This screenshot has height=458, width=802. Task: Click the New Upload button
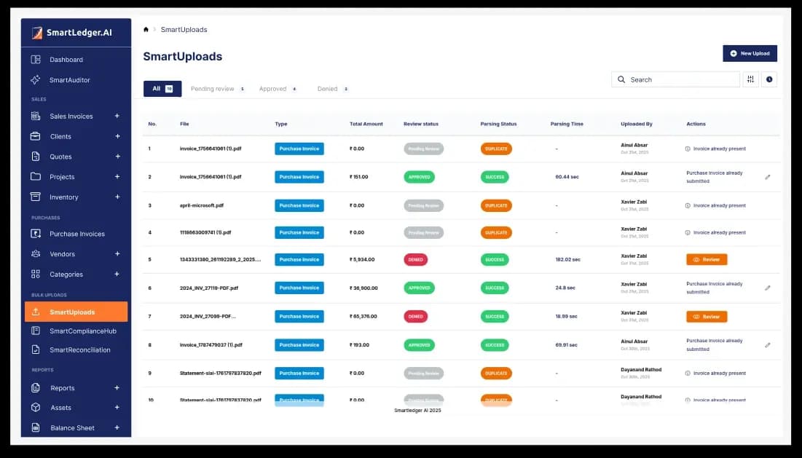pyautogui.click(x=750, y=53)
